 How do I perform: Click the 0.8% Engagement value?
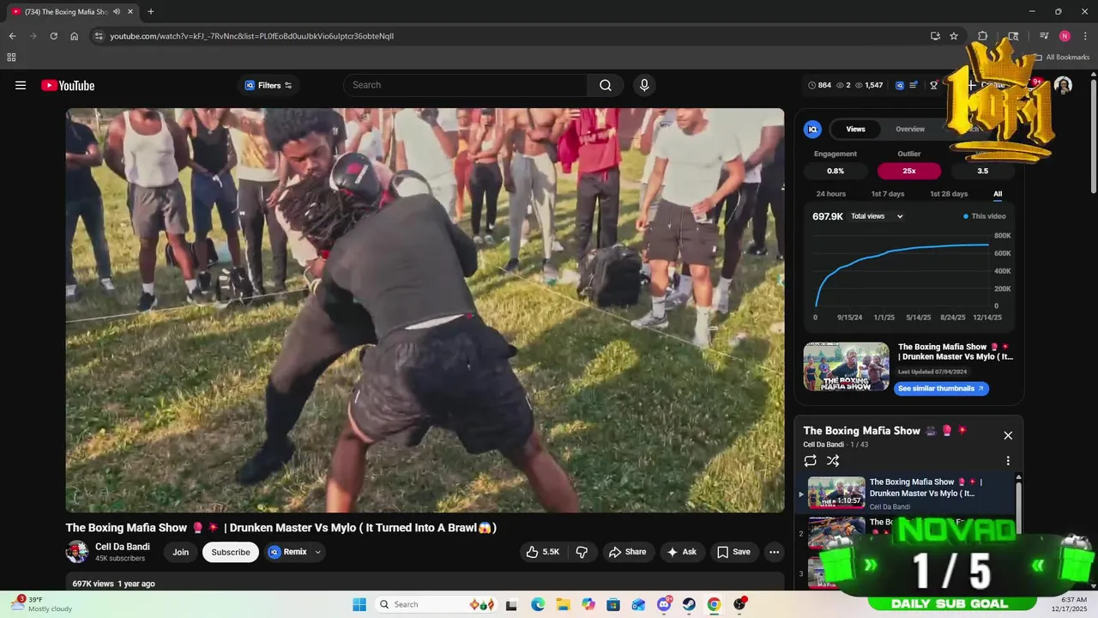[836, 171]
